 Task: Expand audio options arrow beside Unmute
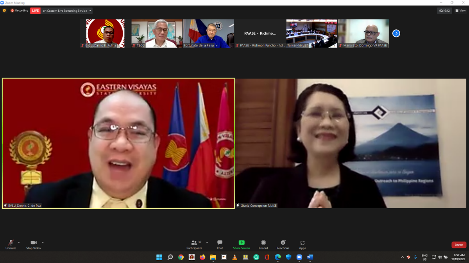point(19,242)
